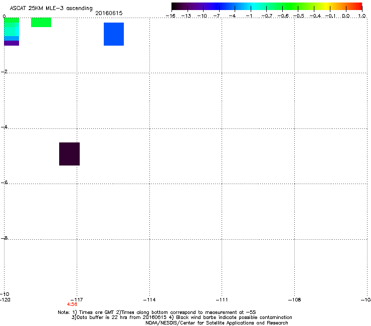Screen dimensions: 371x326
Task: Click the title 'ASCAT 25KM MLE-3 ascending'
Action: coord(51,9)
